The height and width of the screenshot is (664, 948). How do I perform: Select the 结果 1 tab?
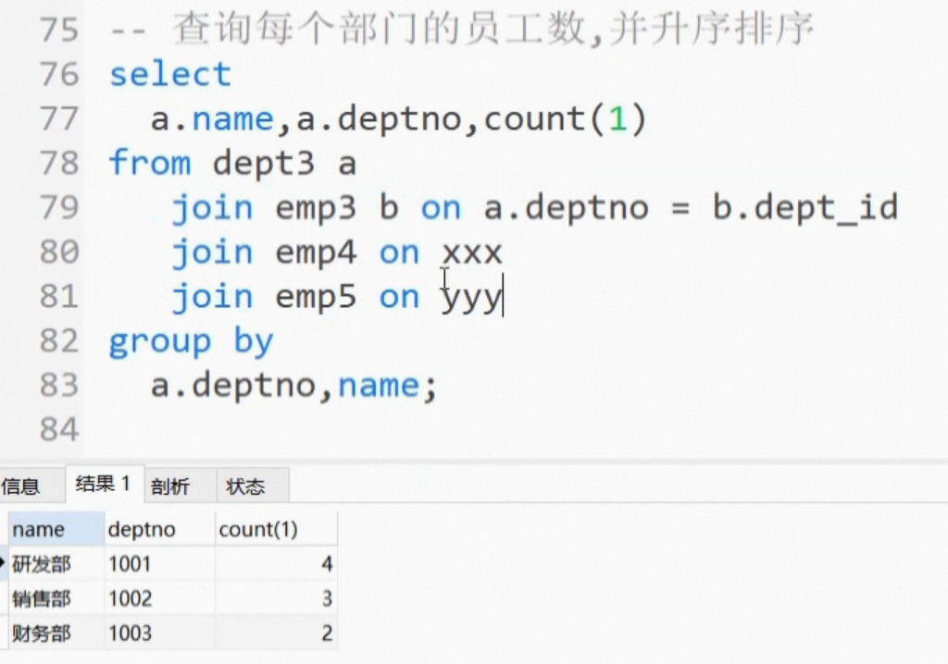point(104,484)
